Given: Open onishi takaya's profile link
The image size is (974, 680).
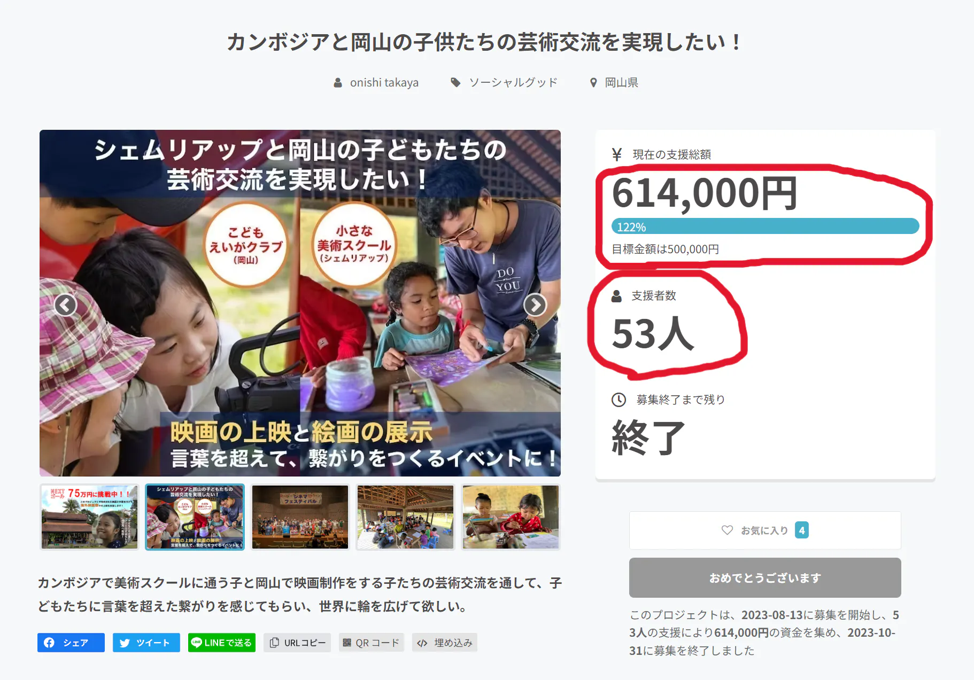Looking at the screenshot, I should (383, 83).
